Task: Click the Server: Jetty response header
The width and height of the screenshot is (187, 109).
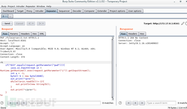Action: (x=138, y=43)
